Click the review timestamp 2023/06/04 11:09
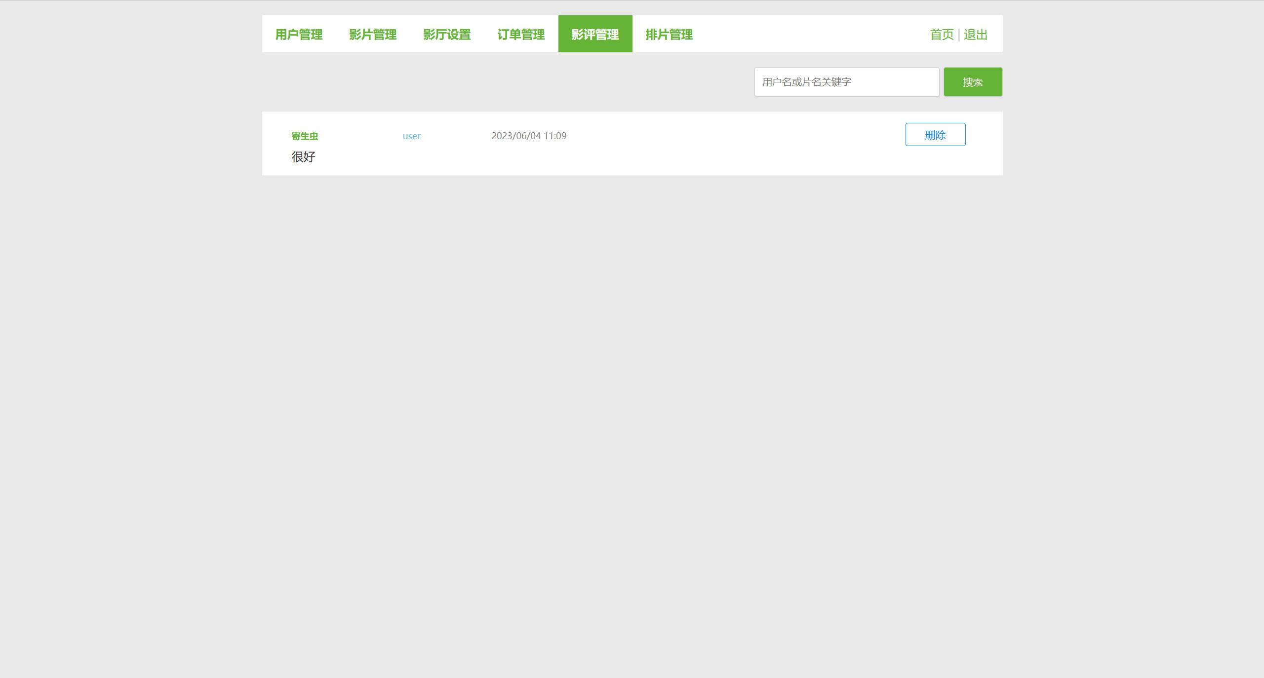Image resolution: width=1264 pixels, height=678 pixels. pyautogui.click(x=528, y=136)
